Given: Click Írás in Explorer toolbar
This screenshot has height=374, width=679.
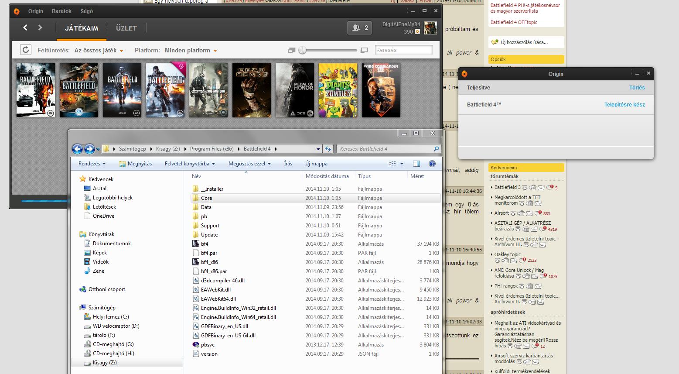Looking at the screenshot, I should (x=288, y=164).
